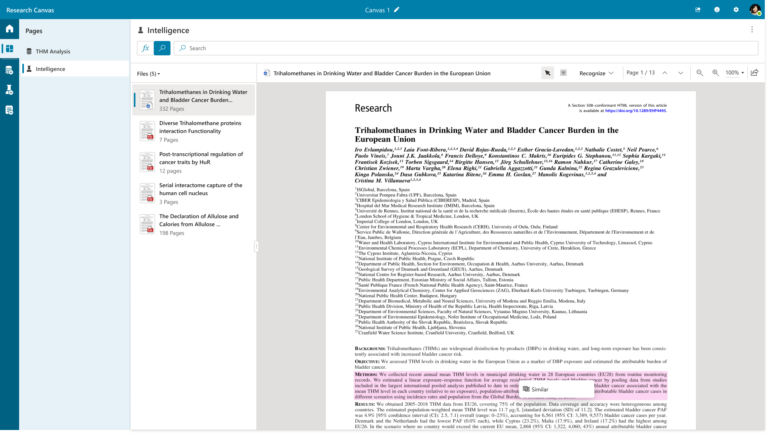Zoom in on the document
The height and width of the screenshot is (434, 768).
pos(715,73)
